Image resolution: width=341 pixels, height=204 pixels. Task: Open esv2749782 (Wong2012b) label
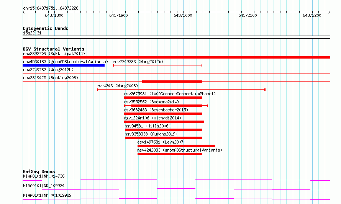(x=48, y=70)
